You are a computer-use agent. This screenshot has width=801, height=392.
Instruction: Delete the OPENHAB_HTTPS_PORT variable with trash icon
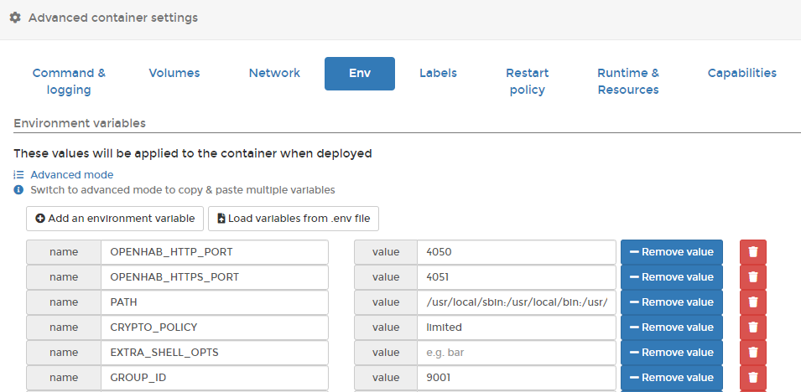click(x=753, y=277)
